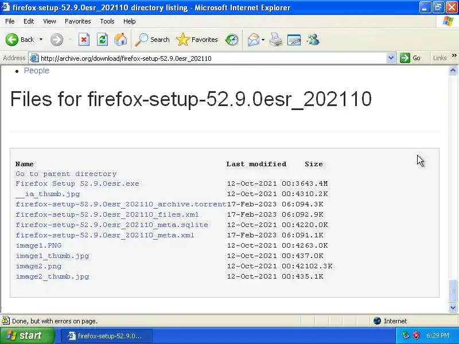
Task: Click the Address bar URL field
Action: click(x=213, y=58)
